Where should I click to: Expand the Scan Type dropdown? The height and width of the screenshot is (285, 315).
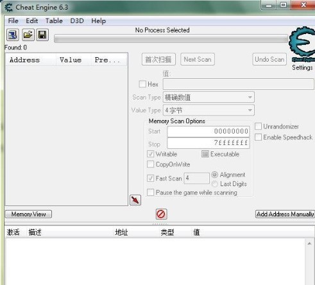[209, 98]
